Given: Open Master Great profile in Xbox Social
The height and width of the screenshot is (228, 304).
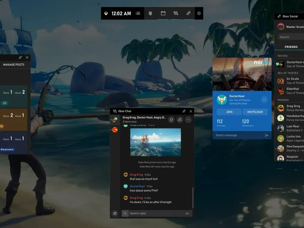Looking at the screenshot, I should [x=290, y=27].
